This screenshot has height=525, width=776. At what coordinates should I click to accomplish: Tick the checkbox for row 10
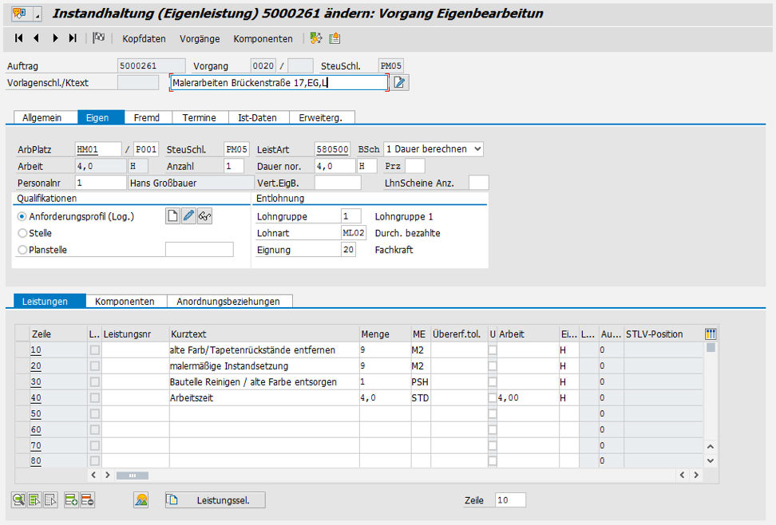click(95, 350)
